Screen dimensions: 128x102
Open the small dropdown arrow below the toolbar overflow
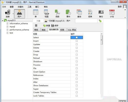[125, 18]
